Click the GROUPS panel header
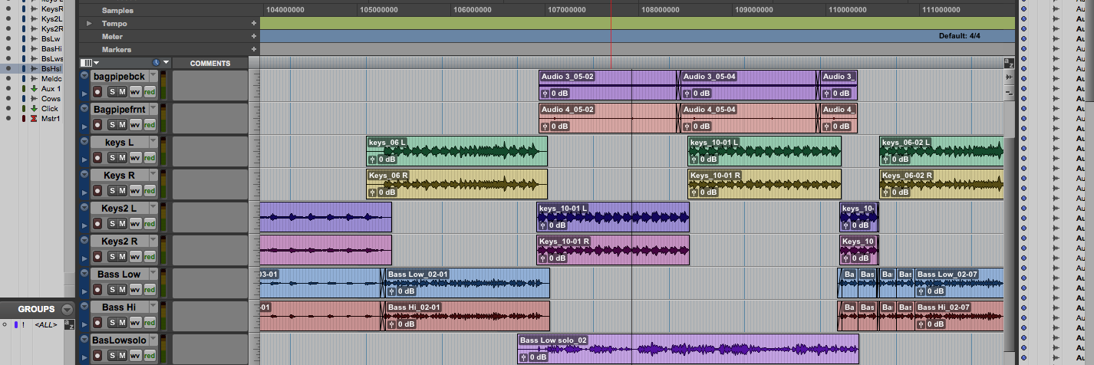The width and height of the screenshot is (1094, 365). (x=37, y=309)
